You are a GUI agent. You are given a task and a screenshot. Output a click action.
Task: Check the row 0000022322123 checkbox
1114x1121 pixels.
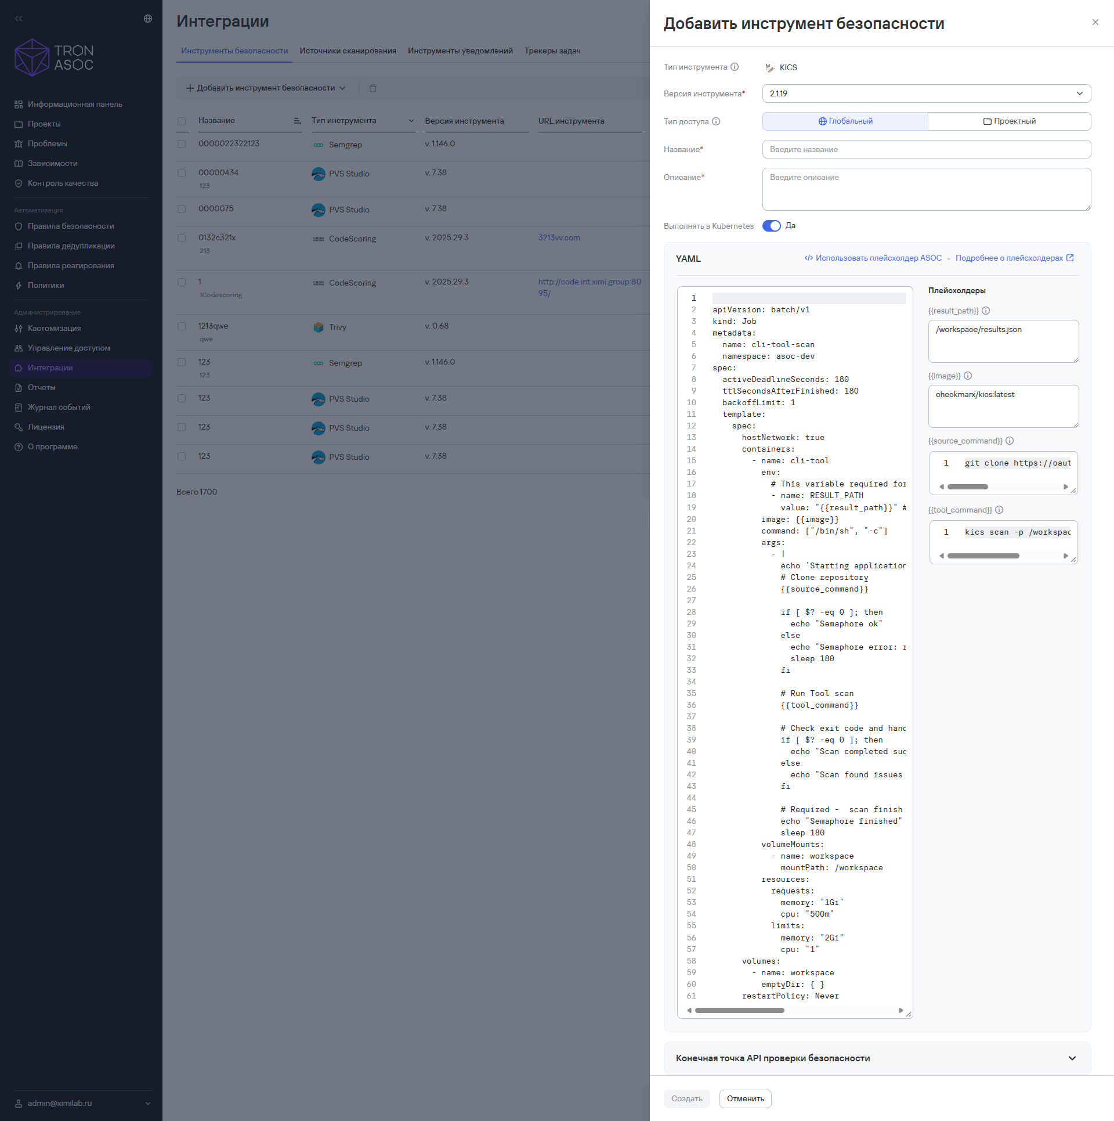pos(182,144)
